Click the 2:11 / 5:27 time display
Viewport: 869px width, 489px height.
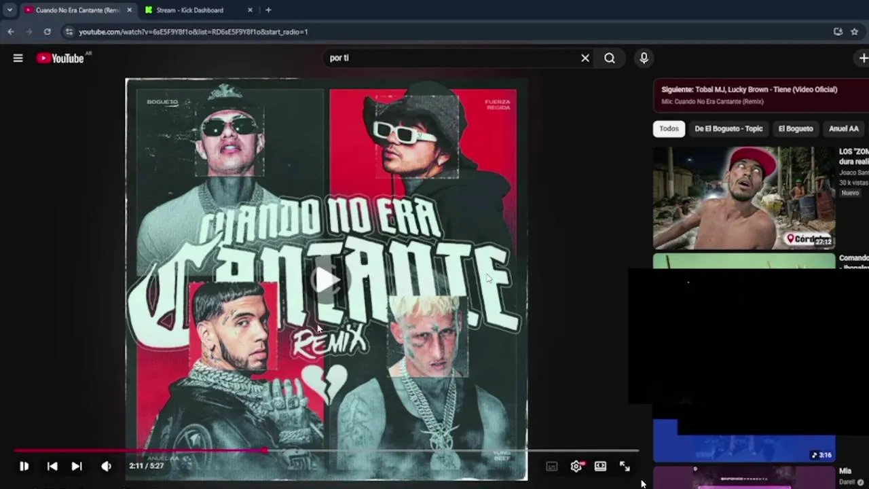point(146,466)
